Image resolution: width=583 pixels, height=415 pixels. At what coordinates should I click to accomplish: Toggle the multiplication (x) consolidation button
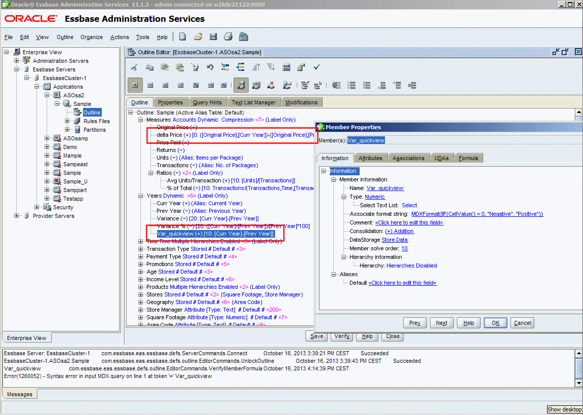166,85
